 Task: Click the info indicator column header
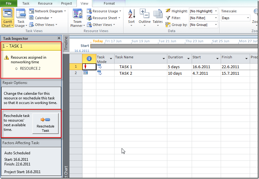[89, 59]
